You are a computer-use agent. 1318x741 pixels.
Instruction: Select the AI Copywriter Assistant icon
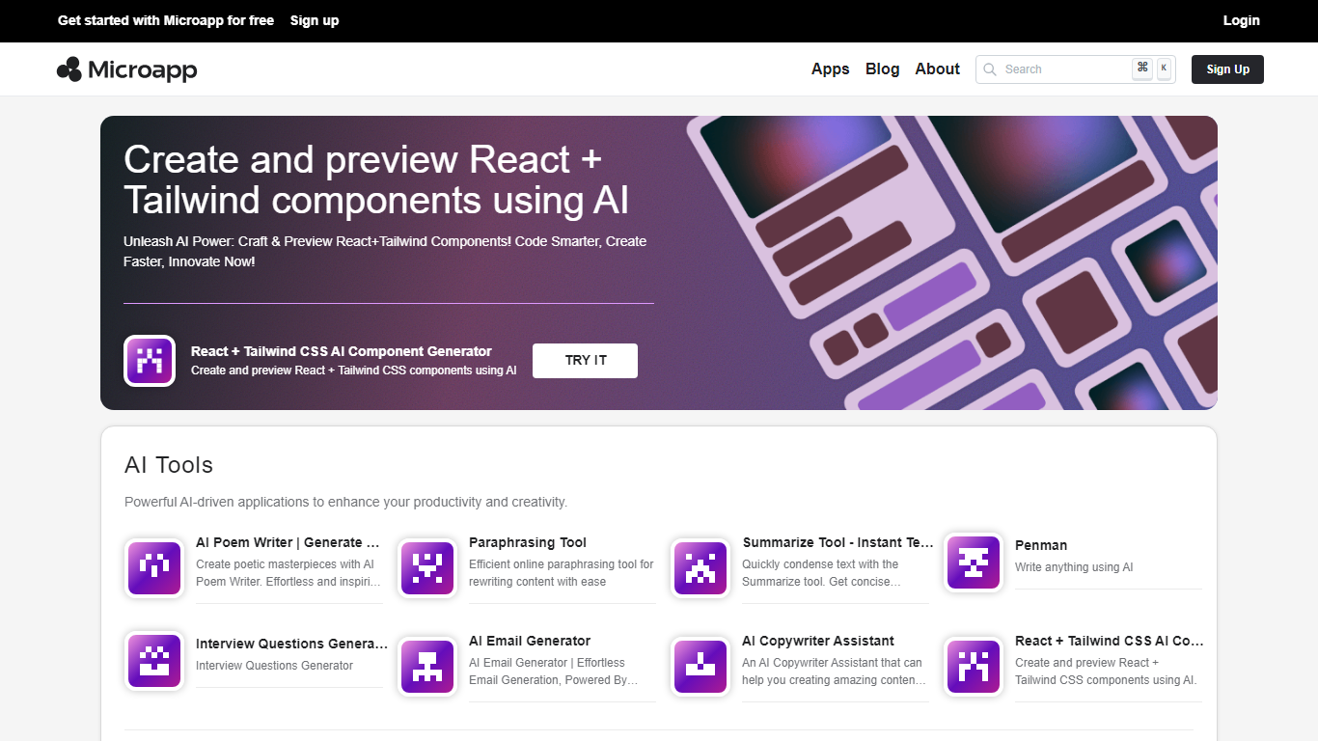(700, 666)
